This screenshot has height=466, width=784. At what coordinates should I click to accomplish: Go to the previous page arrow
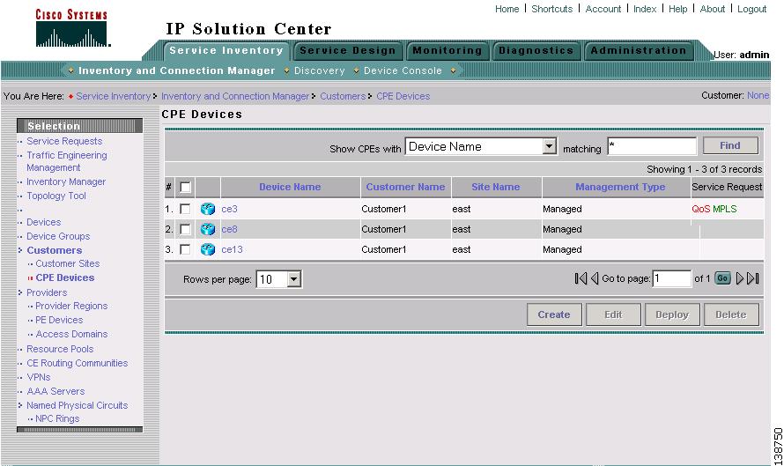[x=595, y=278]
